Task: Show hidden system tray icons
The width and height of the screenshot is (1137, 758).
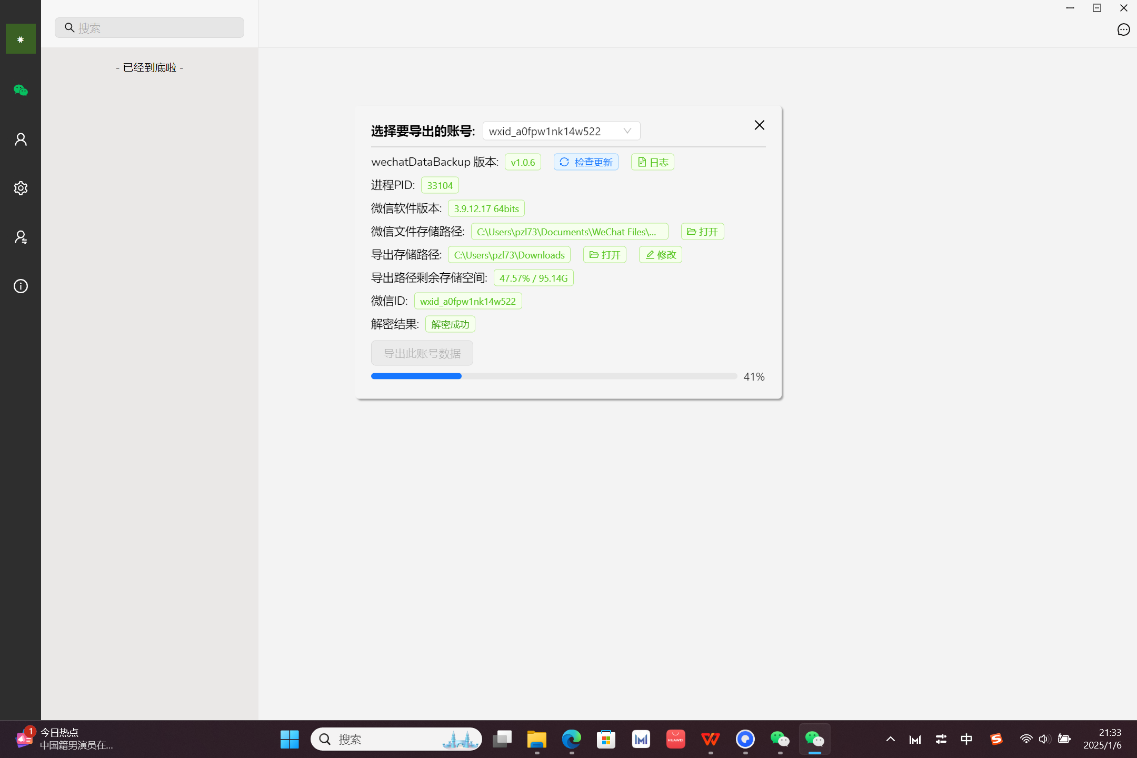Action: coord(890,739)
